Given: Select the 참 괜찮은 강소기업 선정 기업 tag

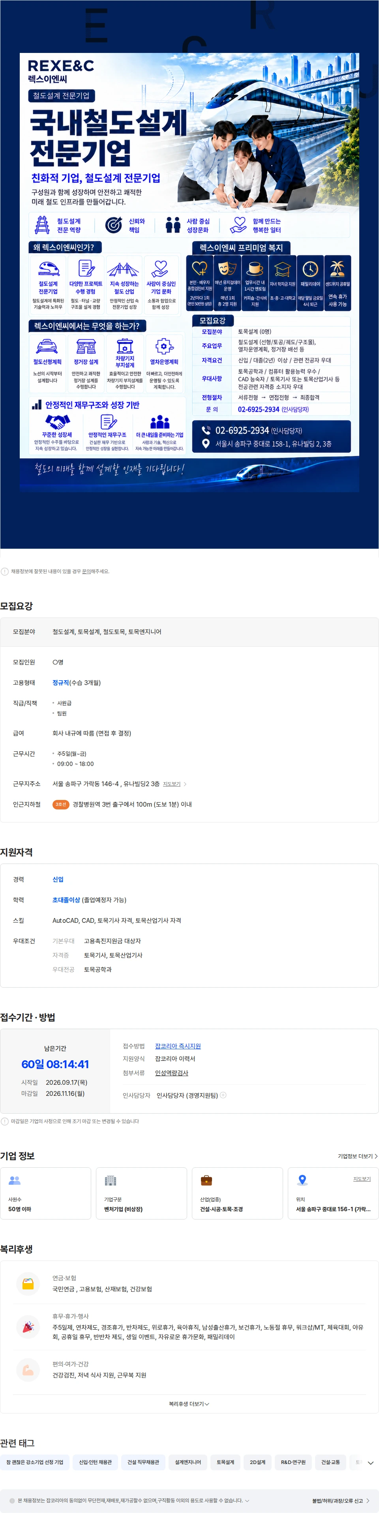Looking at the screenshot, I should (35, 1462).
